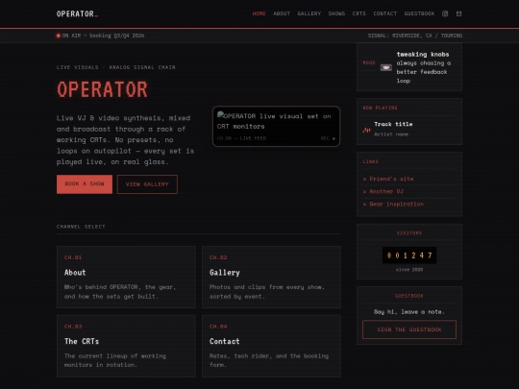This screenshot has width=519, height=389.
Task: Click ON AIR booking Q3/Q4 2026 text
Action: 103,36
